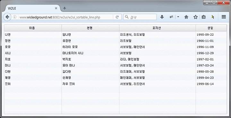Screen dimensions: 231x118
Task: Click position cell in 채영 row
Action: click(158, 78)
